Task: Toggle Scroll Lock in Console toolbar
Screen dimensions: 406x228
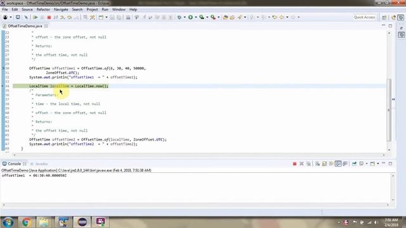Action: pyautogui.click(x=324, y=163)
